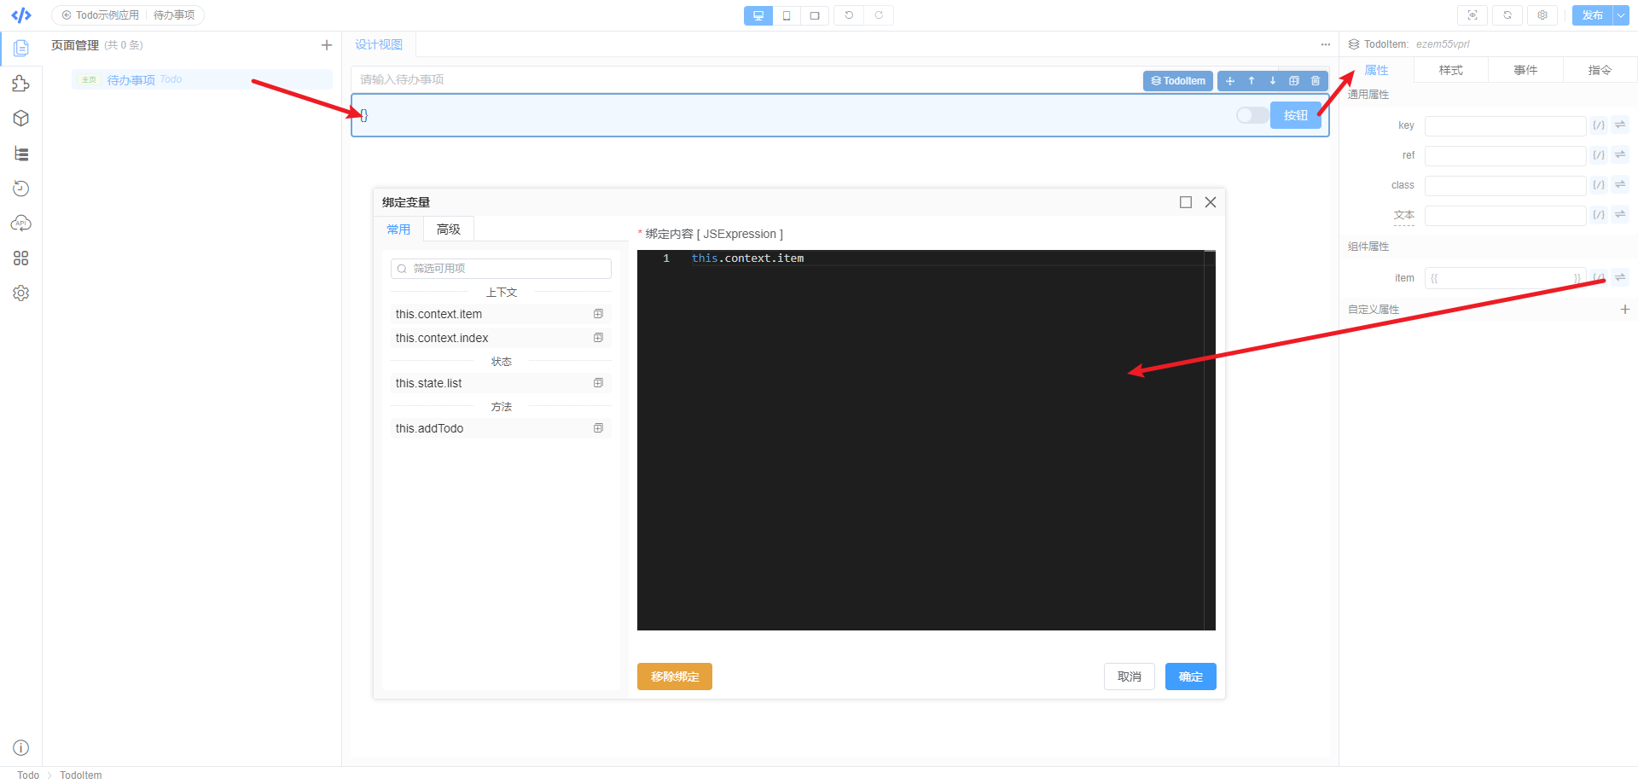Switch setter type for class property
The image size is (1638, 784).
coord(1620,185)
